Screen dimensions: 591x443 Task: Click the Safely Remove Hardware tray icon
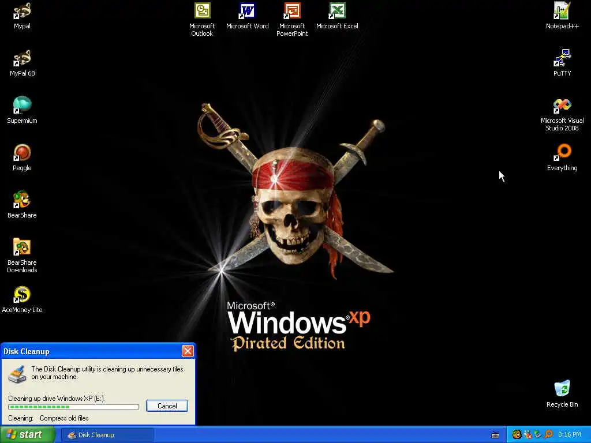click(538, 435)
